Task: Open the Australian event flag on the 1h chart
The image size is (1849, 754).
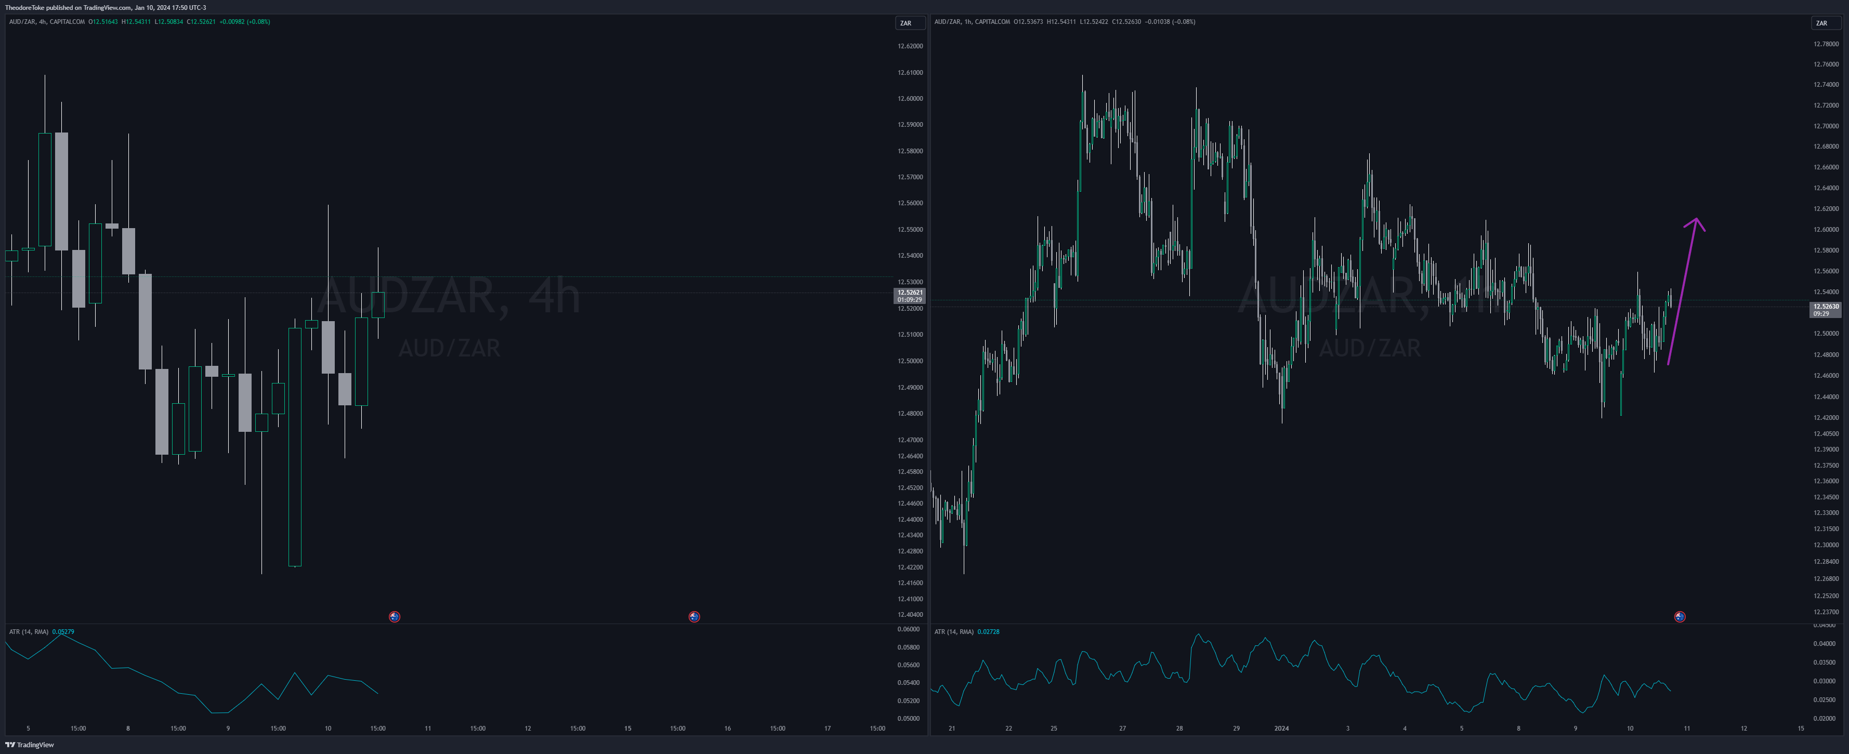Action: pos(1680,616)
